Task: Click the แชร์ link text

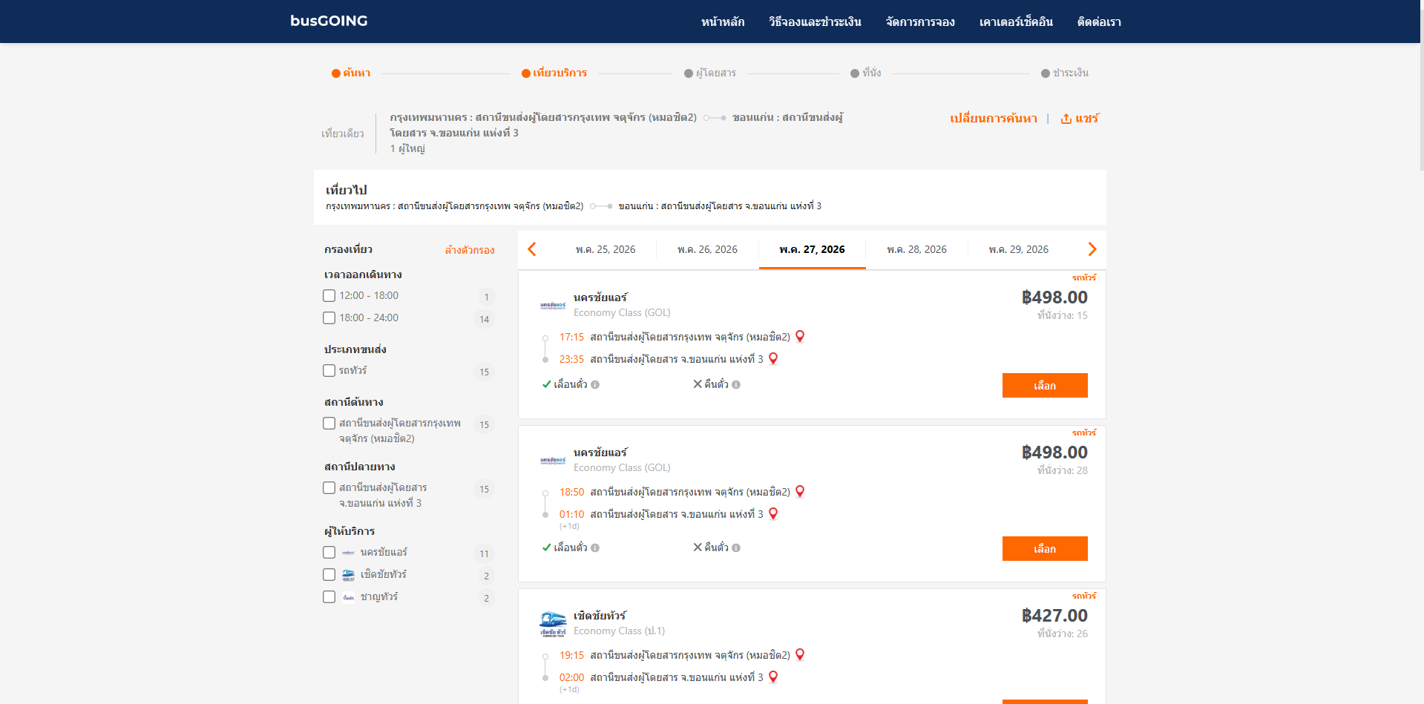Action: [x=1087, y=119]
